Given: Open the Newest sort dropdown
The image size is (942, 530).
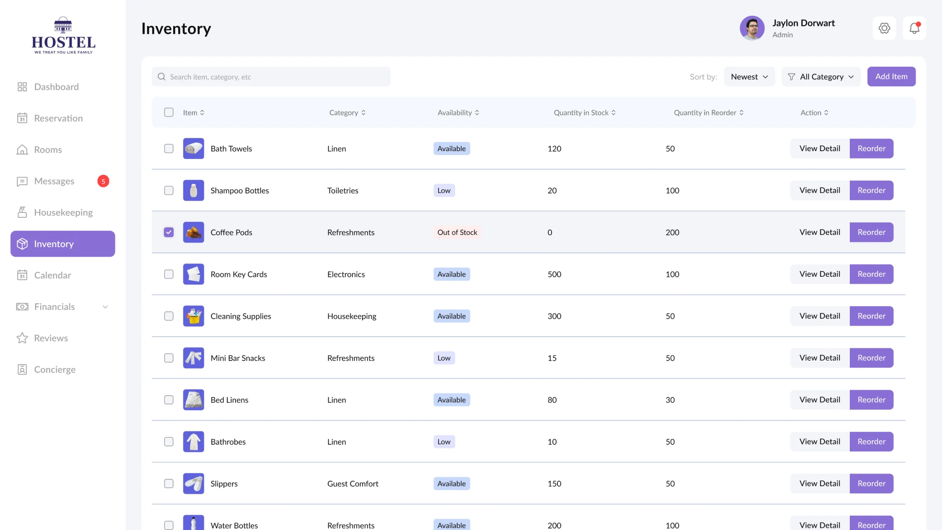Looking at the screenshot, I should click(x=749, y=77).
